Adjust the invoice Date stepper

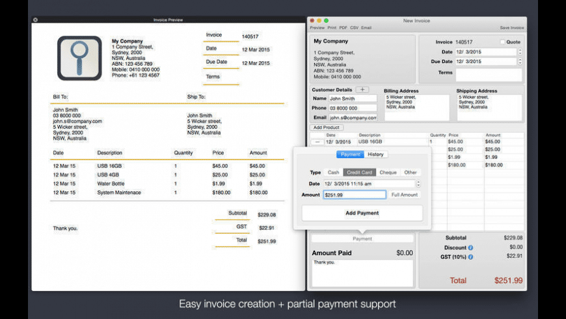pos(520,52)
